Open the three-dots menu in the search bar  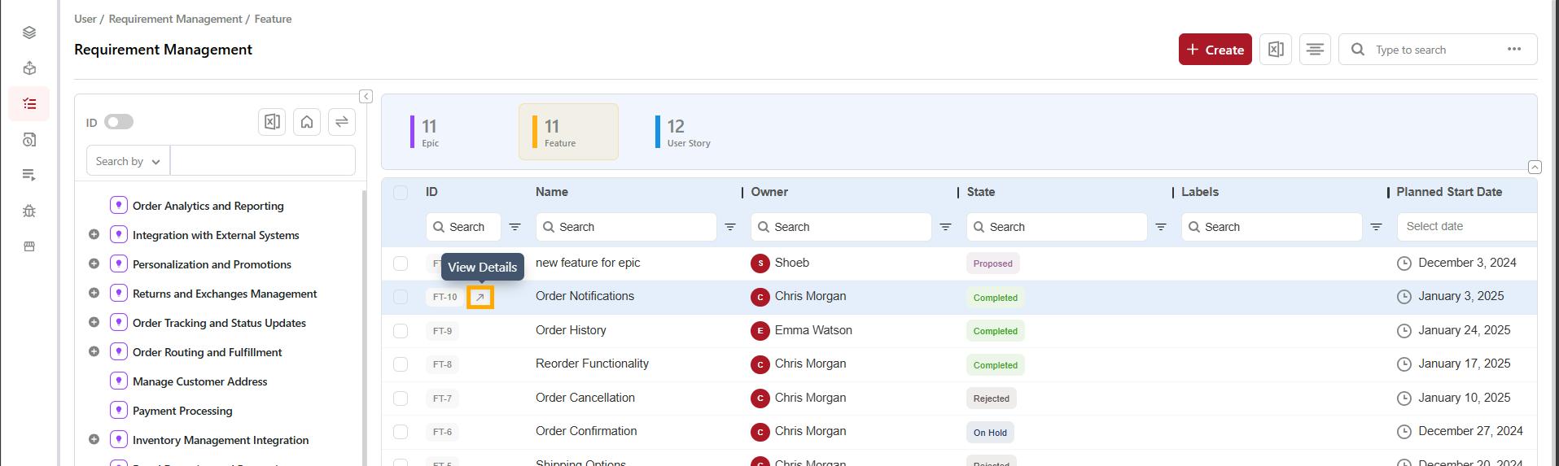pyautogui.click(x=1513, y=50)
